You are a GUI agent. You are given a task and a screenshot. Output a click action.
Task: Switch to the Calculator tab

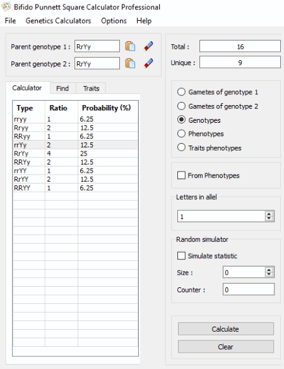pyautogui.click(x=27, y=88)
